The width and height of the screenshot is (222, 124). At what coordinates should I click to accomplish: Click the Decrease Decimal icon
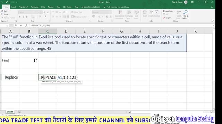tap(111, 17)
